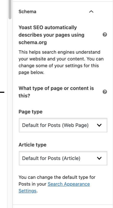Screen dimensions: 113x208
Task: Click the black dash at the left edge
Action: pos(2,92)
